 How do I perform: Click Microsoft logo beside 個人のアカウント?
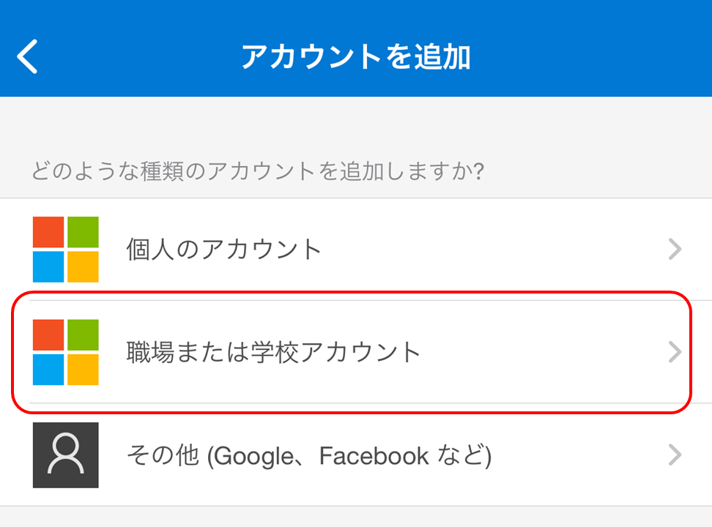click(66, 250)
